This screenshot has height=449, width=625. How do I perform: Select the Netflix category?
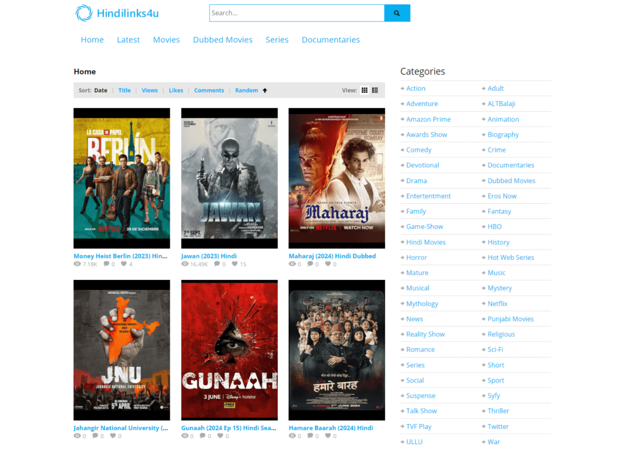497,303
